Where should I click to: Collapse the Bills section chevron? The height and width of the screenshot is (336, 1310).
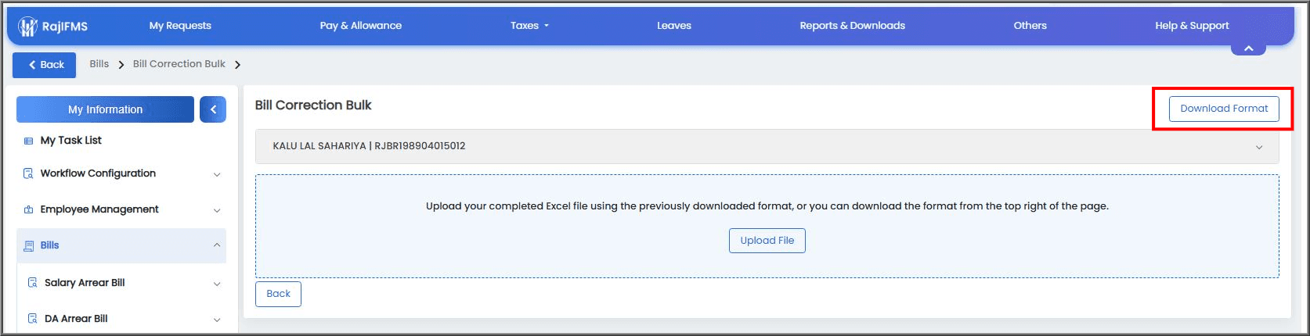(217, 245)
